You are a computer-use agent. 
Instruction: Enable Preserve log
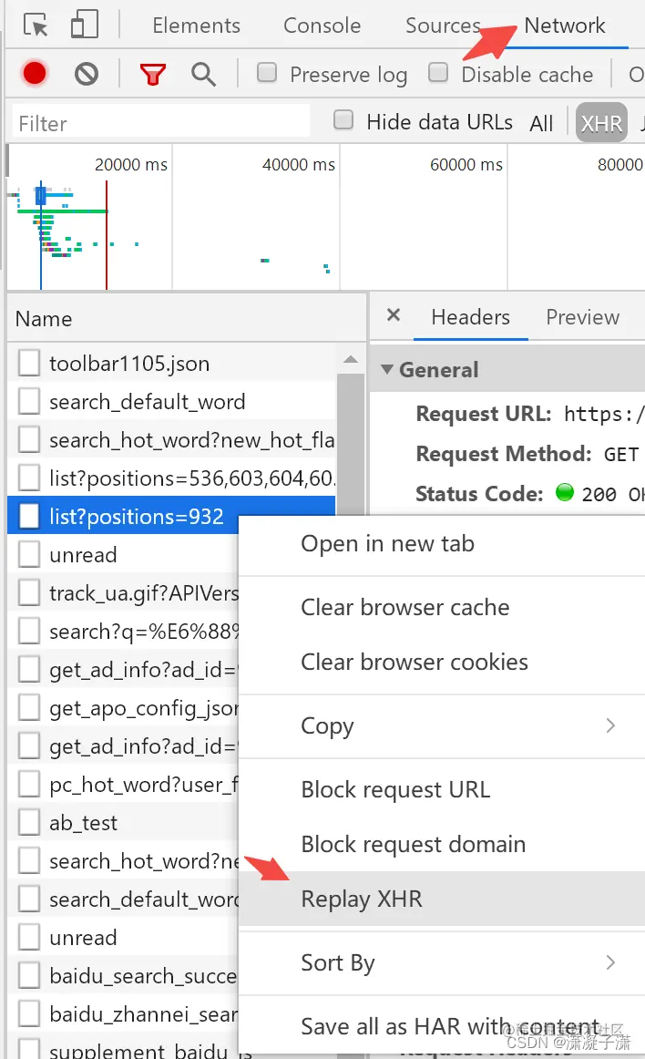[267, 74]
